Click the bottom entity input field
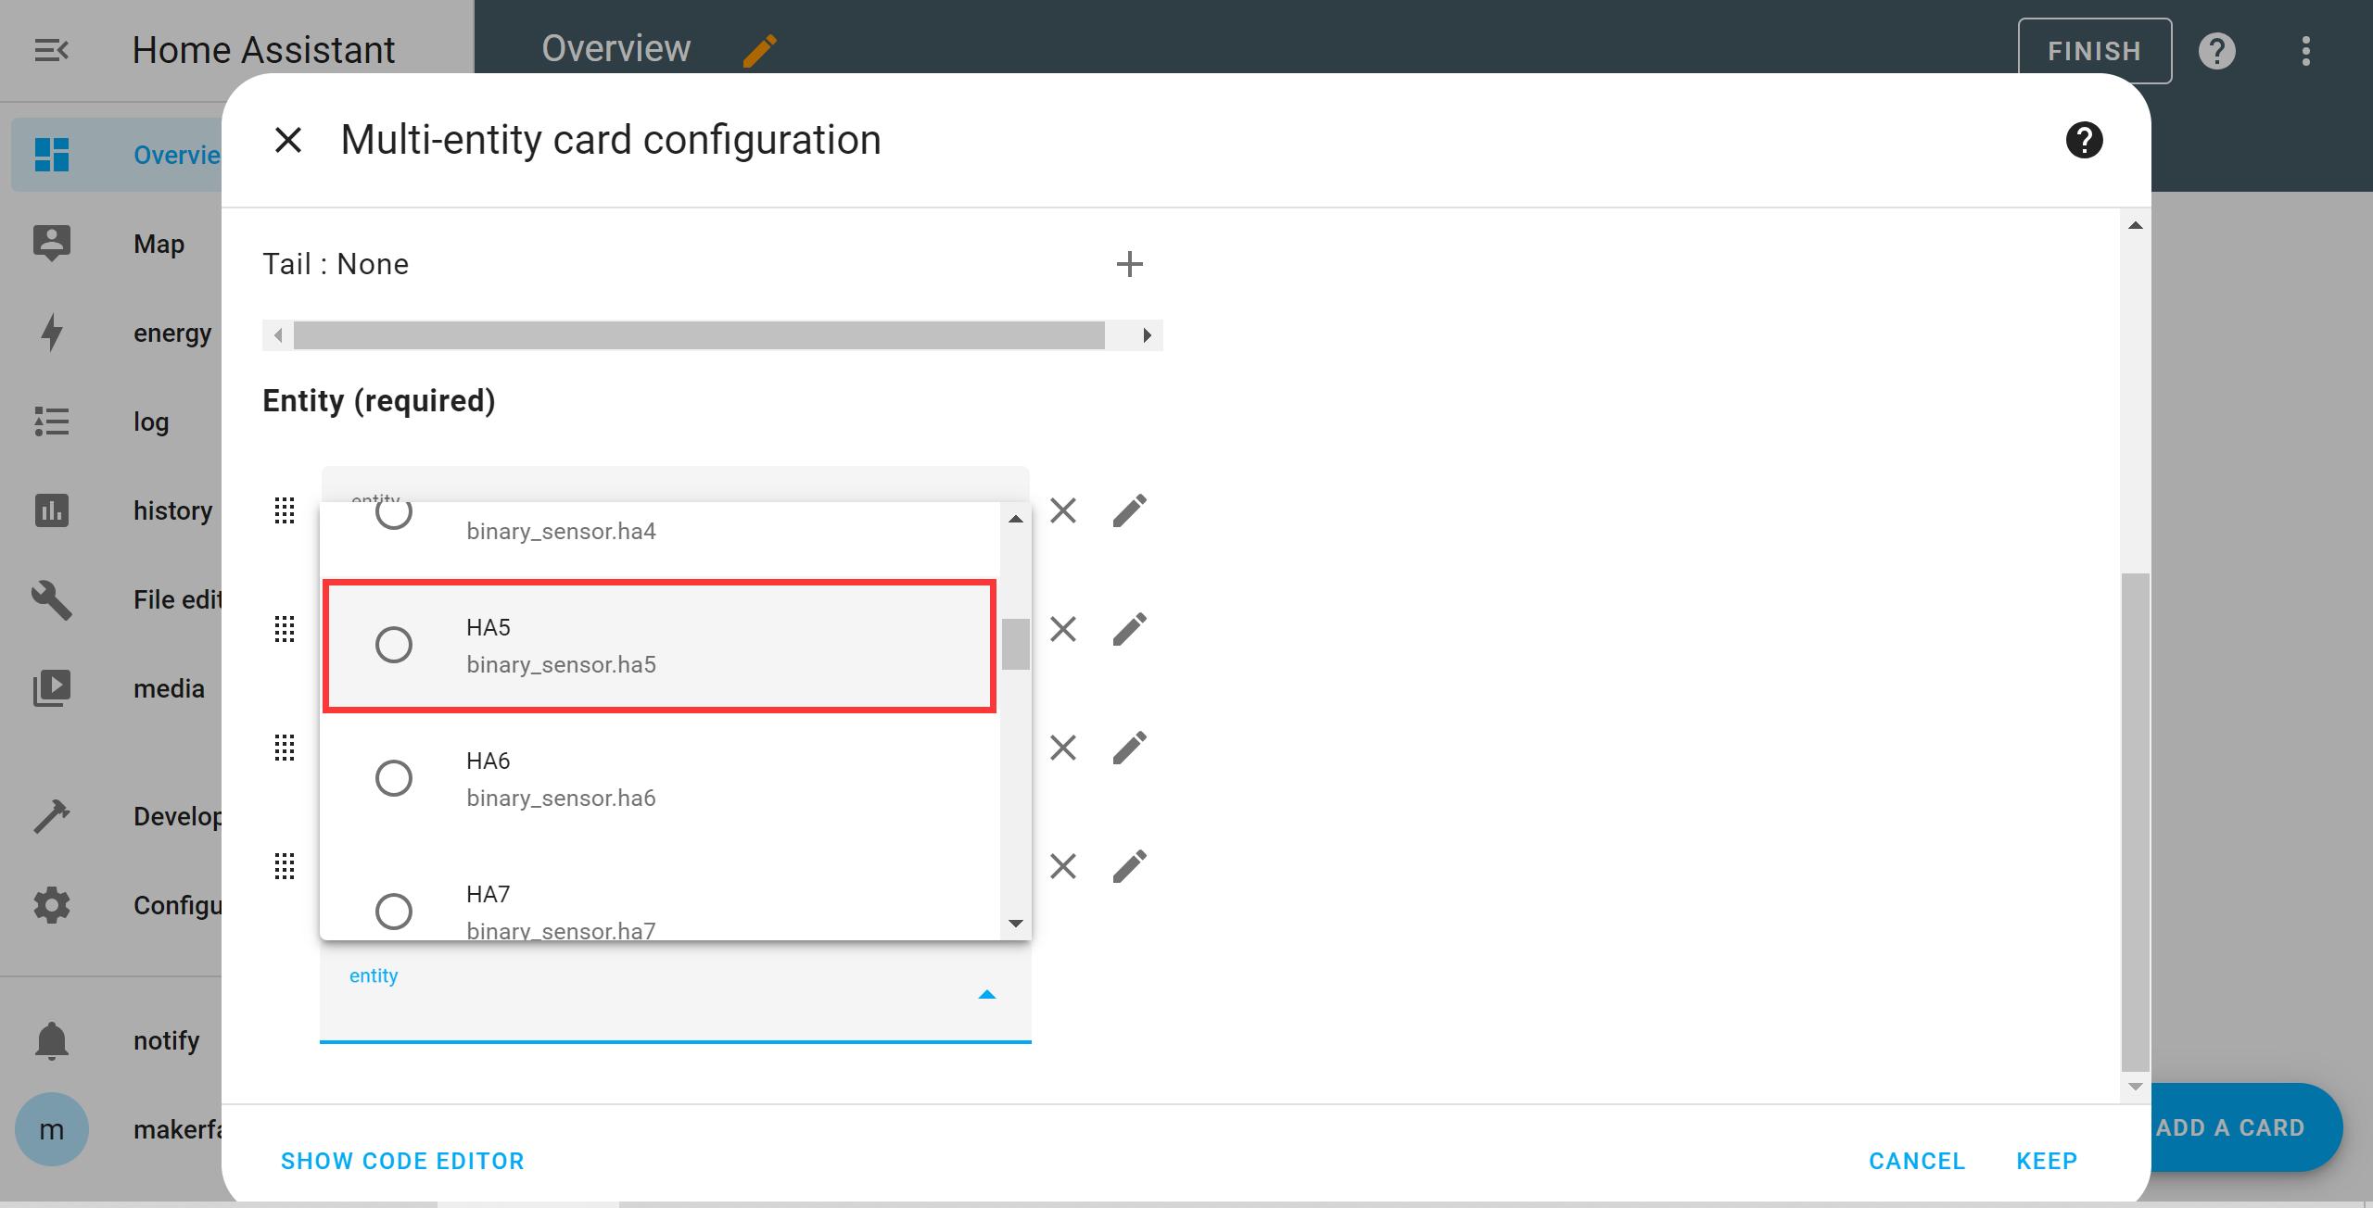The height and width of the screenshot is (1208, 2373). click(x=676, y=993)
